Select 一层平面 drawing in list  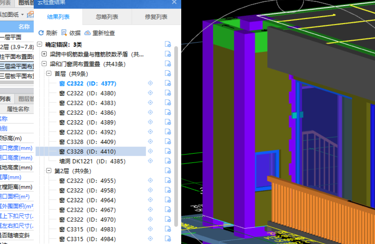click(17, 37)
